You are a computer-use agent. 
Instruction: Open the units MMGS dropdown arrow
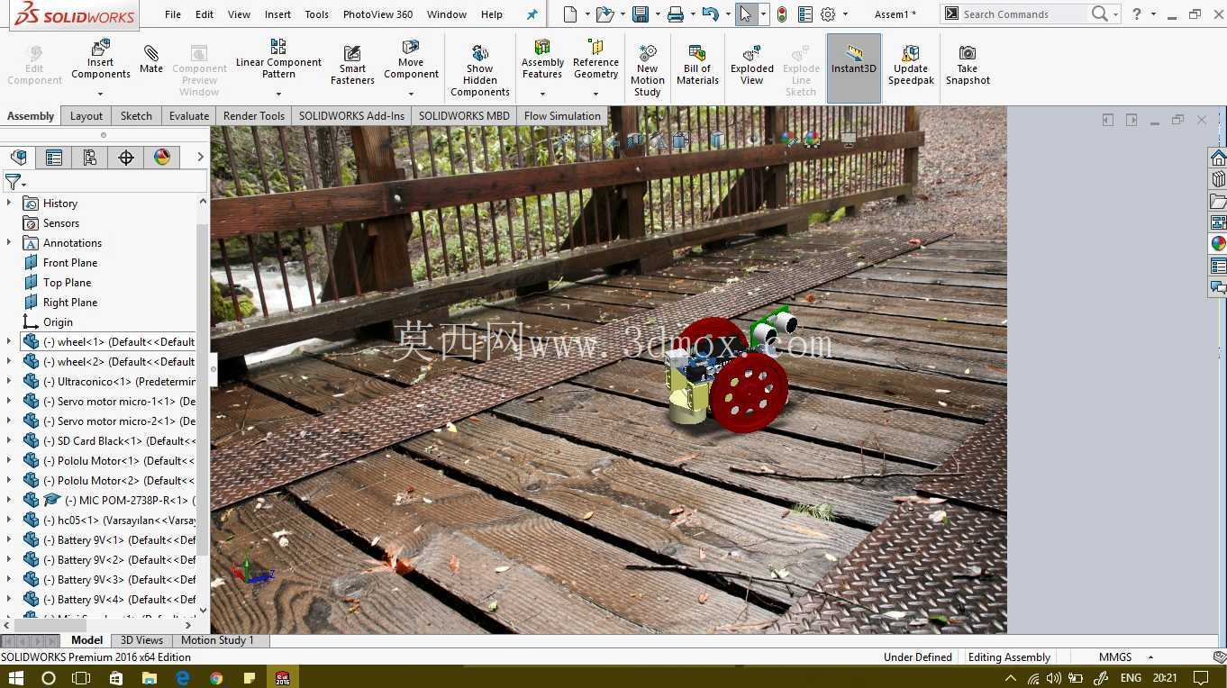point(1150,657)
